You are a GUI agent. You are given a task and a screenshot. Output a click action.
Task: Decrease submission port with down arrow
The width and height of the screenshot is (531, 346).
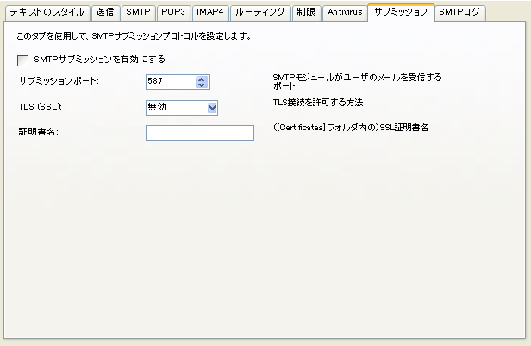202,86
